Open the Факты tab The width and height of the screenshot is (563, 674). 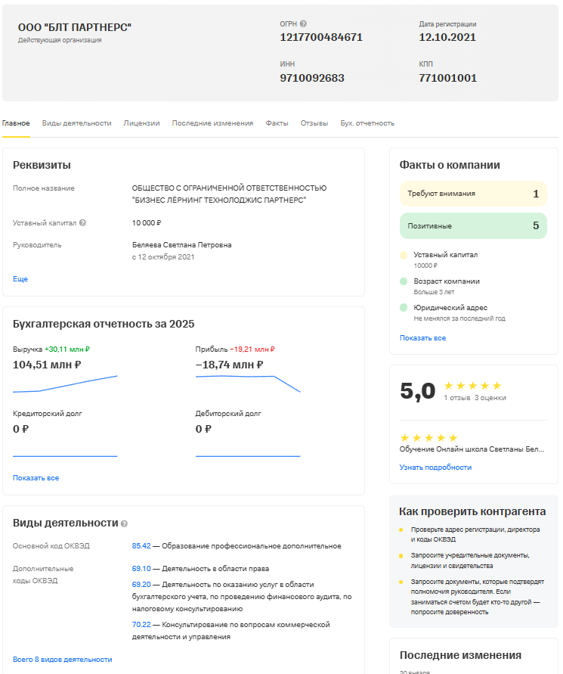(277, 123)
